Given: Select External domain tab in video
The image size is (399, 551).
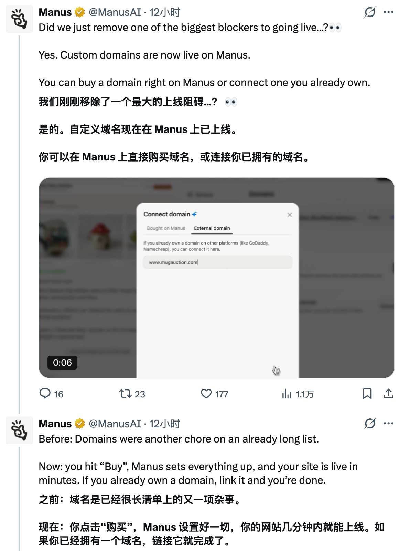Looking at the screenshot, I should 212,228.
